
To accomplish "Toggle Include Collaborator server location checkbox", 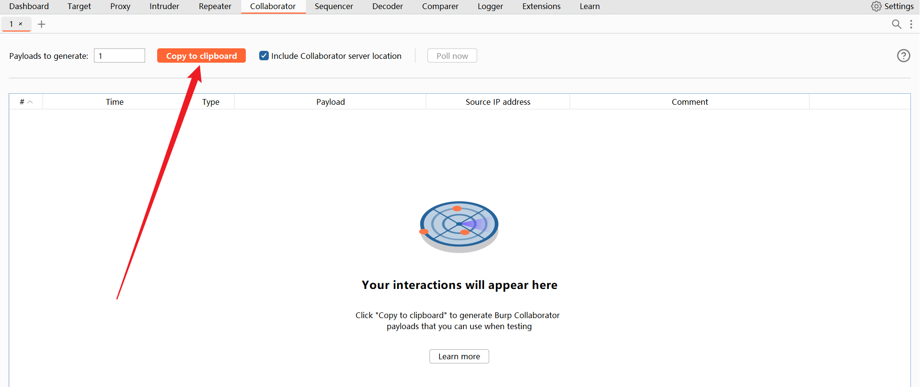I will [x=264, y=55].
